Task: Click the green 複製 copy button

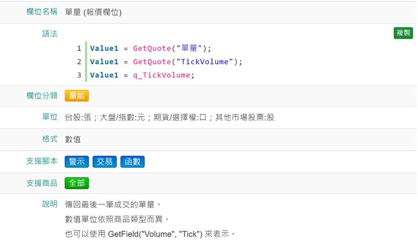Action: 403,33
